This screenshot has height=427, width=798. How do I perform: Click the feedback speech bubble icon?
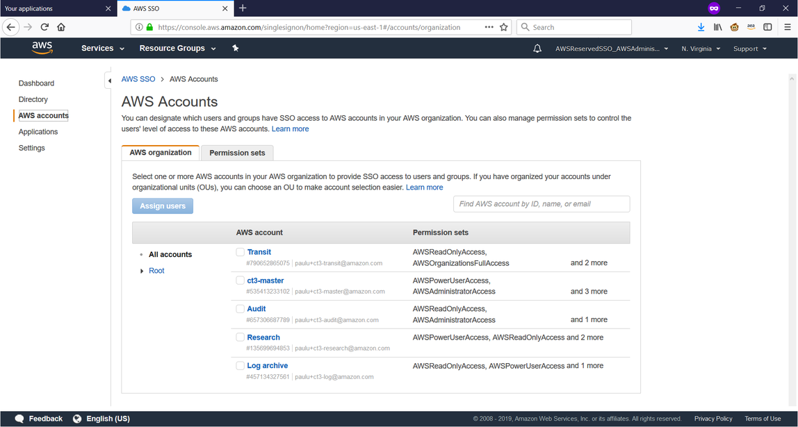coord(19,419)
